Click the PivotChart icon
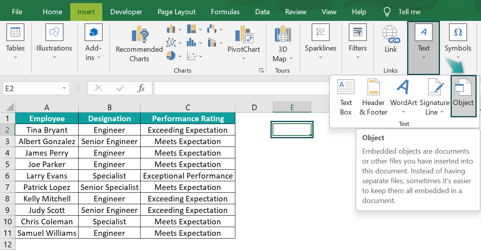 tap(244, 35)
